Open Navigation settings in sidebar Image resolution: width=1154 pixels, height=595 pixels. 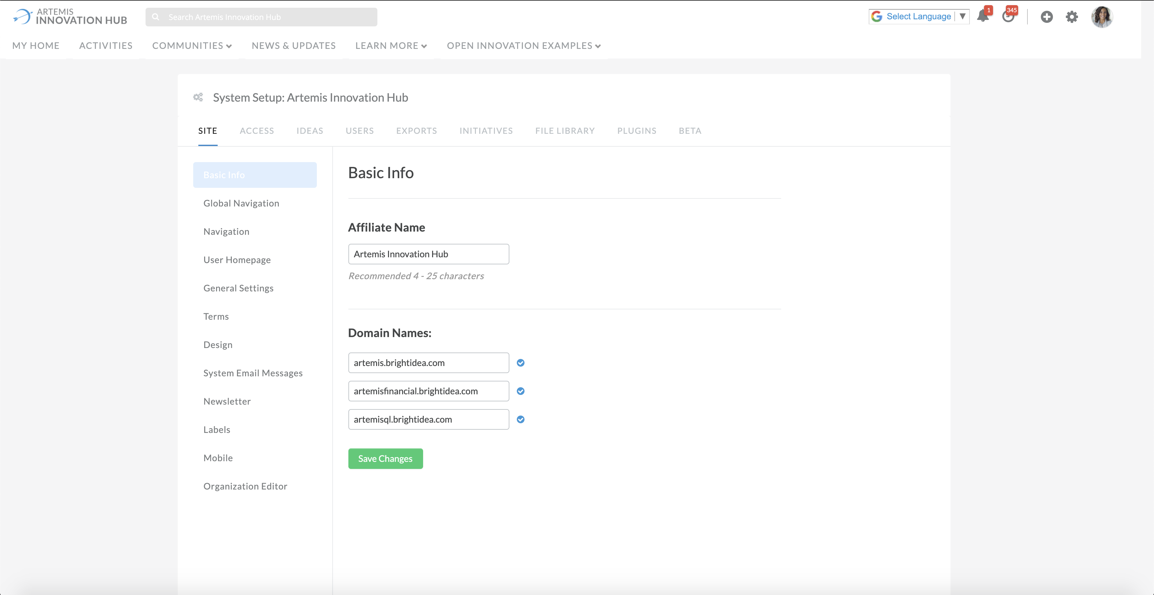coord(226,232)
